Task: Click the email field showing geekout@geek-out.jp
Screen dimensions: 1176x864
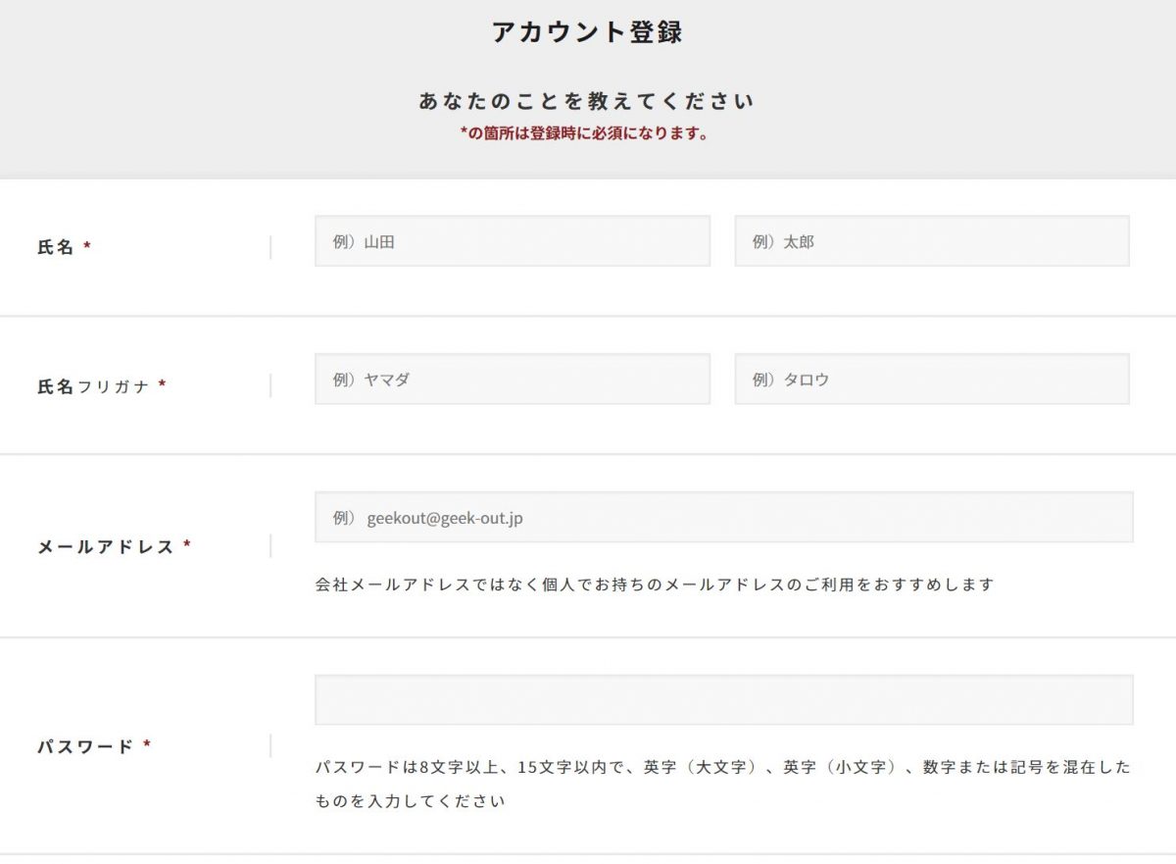Action: [723, 517]
